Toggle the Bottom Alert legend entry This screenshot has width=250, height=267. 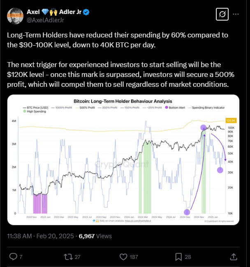coord(175,108)
